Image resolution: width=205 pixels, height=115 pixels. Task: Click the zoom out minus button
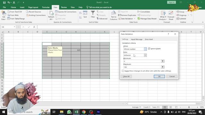pyautogui.click(x=180, y=107)
